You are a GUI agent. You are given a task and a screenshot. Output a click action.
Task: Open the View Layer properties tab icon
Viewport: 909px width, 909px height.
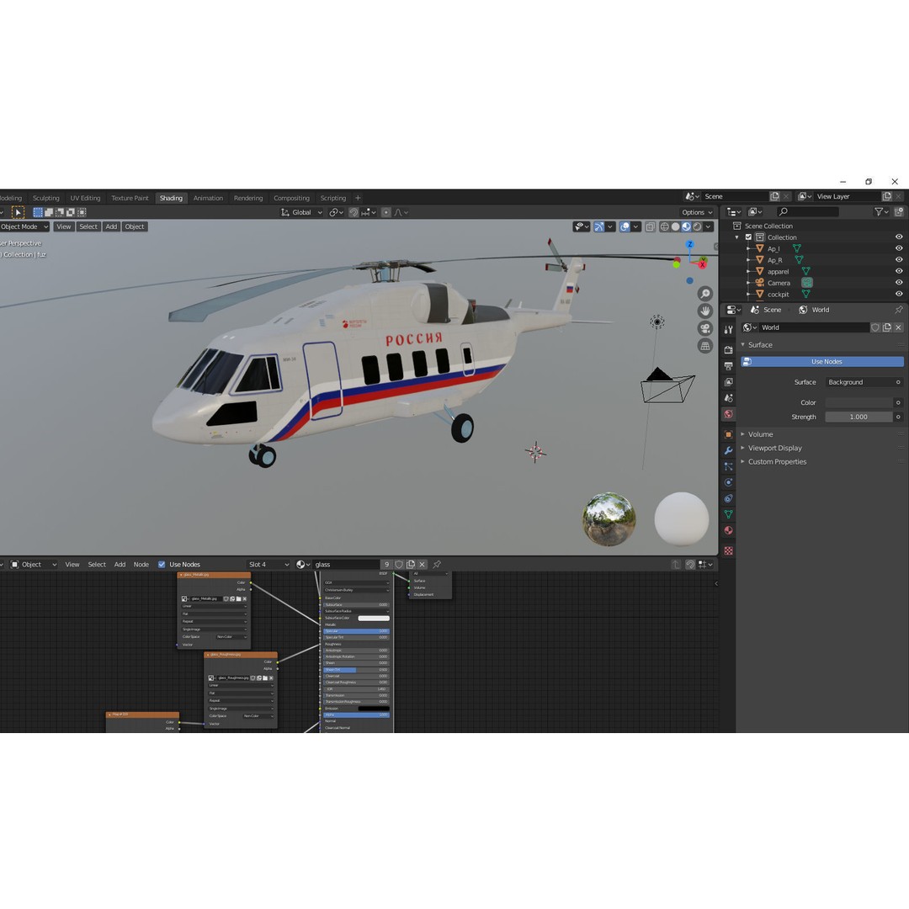coord(729,382)
